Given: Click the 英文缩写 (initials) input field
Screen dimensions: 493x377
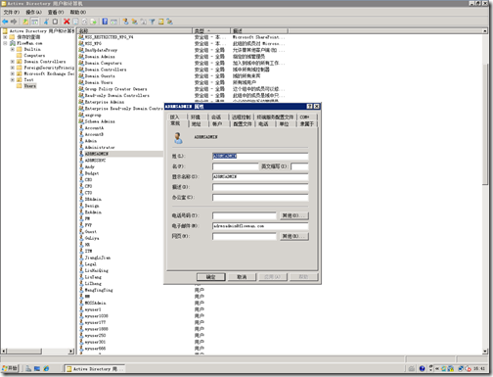Looking at the screenshot, I should (299, 166).
